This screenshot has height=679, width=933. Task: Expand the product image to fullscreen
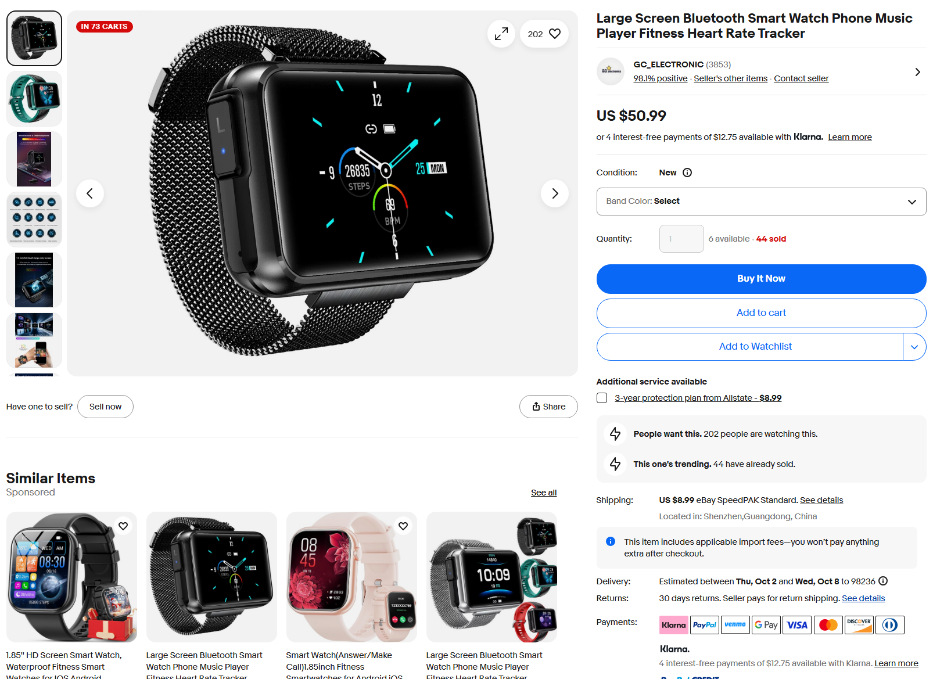[x=501, y=34]
